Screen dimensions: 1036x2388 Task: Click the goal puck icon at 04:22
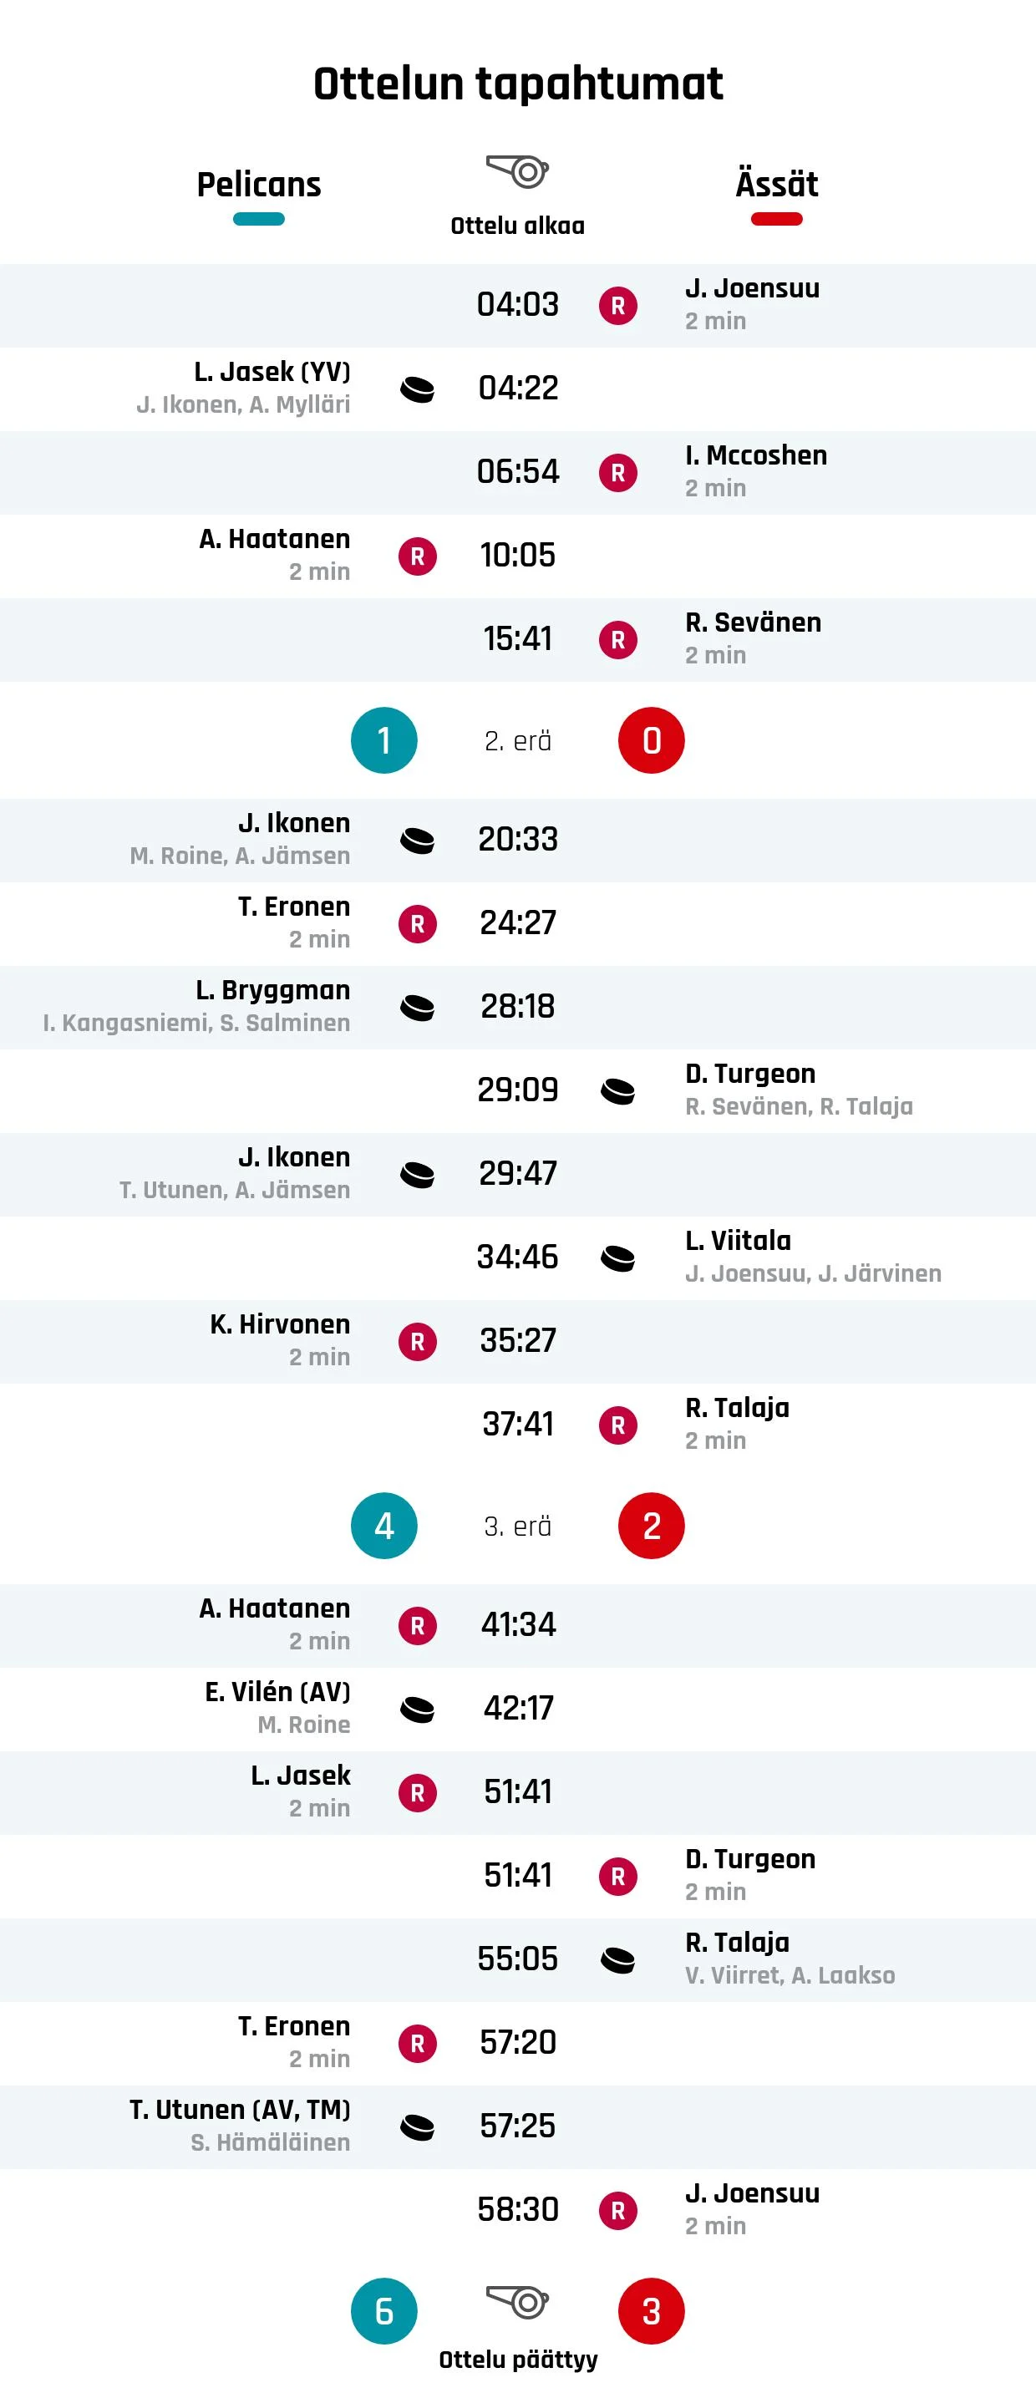[x=417, y=389]
